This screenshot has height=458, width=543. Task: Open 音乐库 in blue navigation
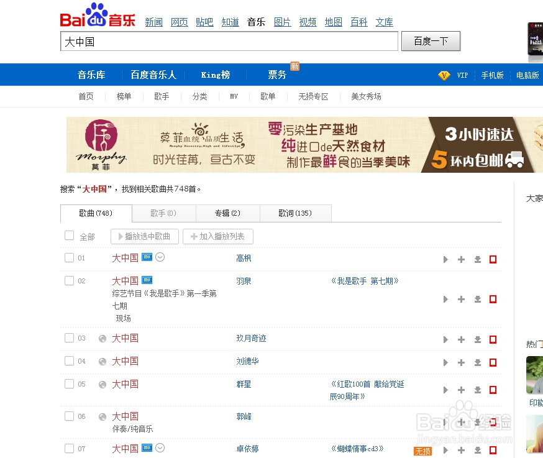pos(91,75)
